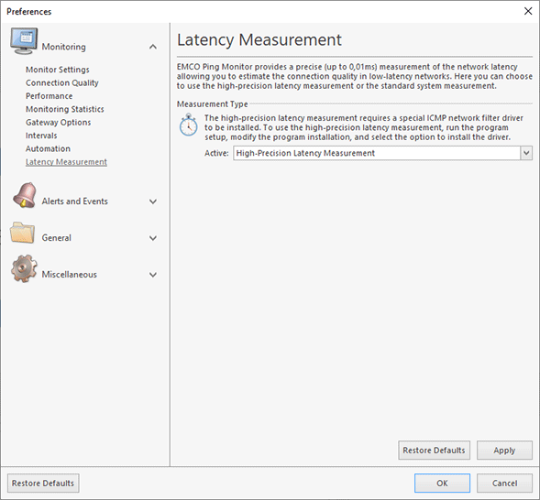
Task: Open Connection Quality page
Action: 62,82
